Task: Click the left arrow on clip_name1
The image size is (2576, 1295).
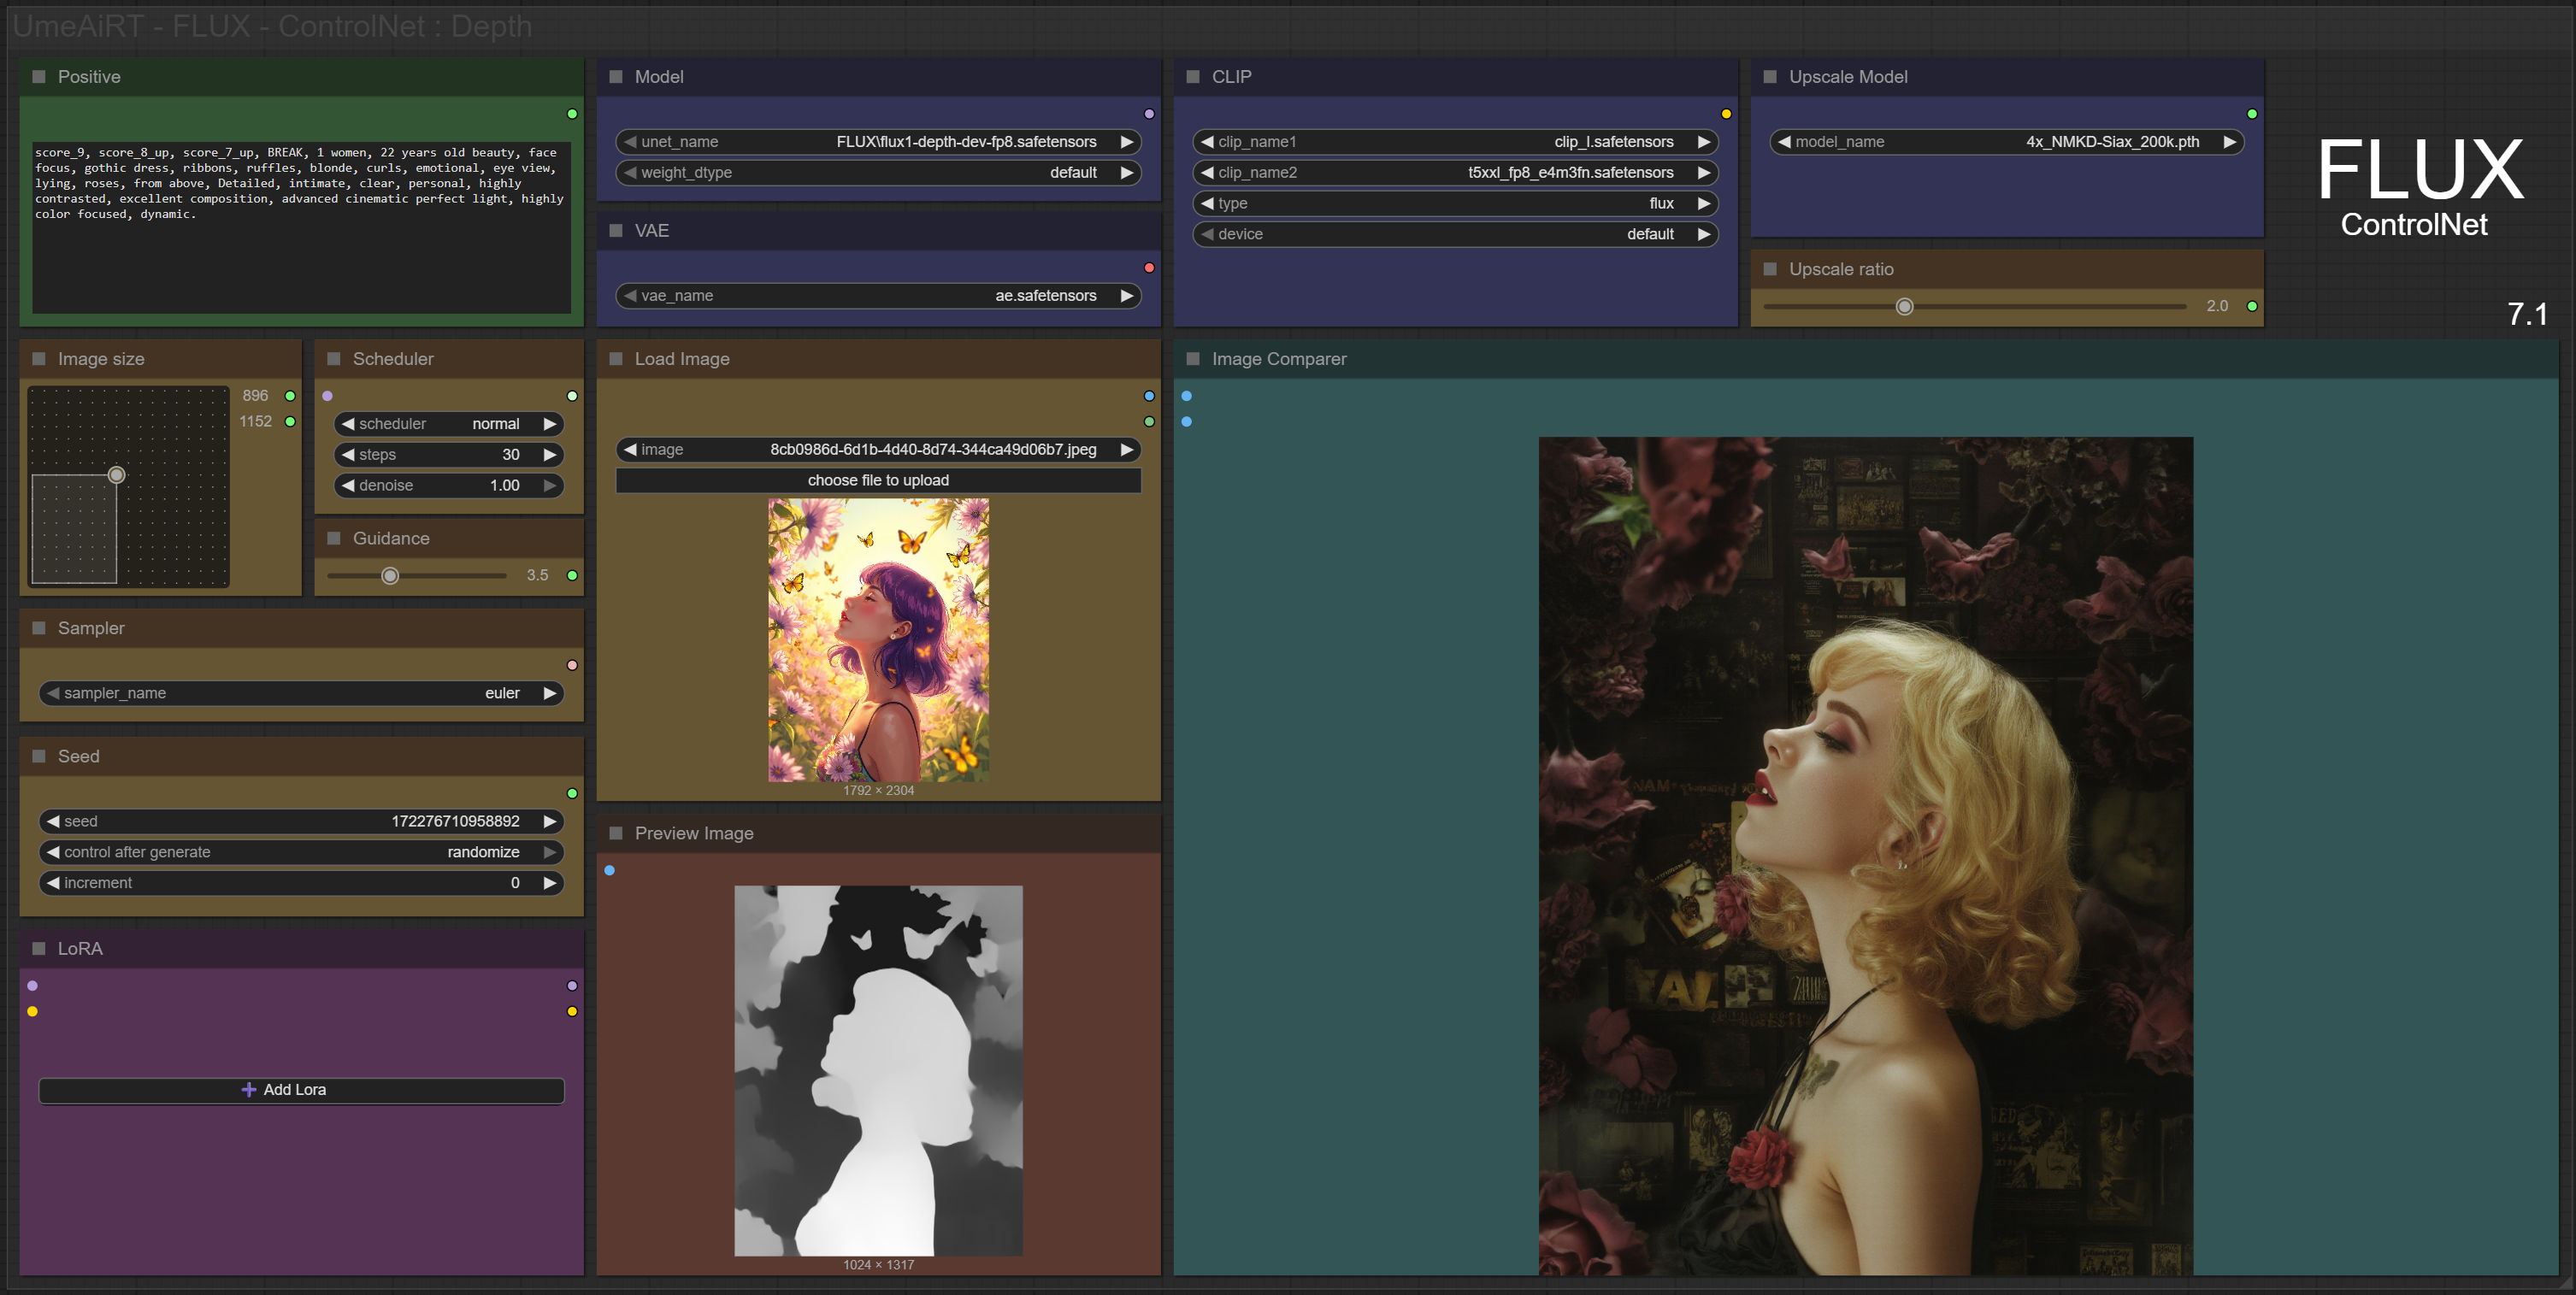Action: [x=1206, y=142]
